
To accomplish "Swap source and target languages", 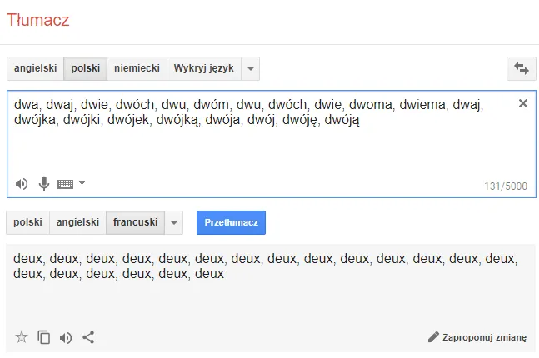I will point(522,68).
